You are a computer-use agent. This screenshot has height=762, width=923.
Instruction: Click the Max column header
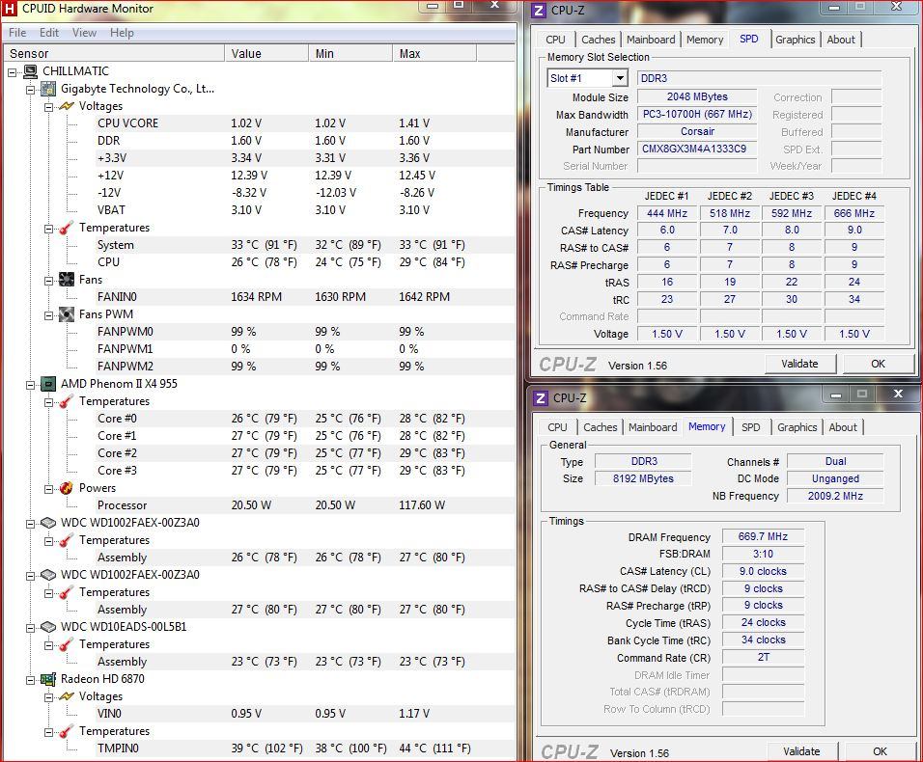coord(434,53)
